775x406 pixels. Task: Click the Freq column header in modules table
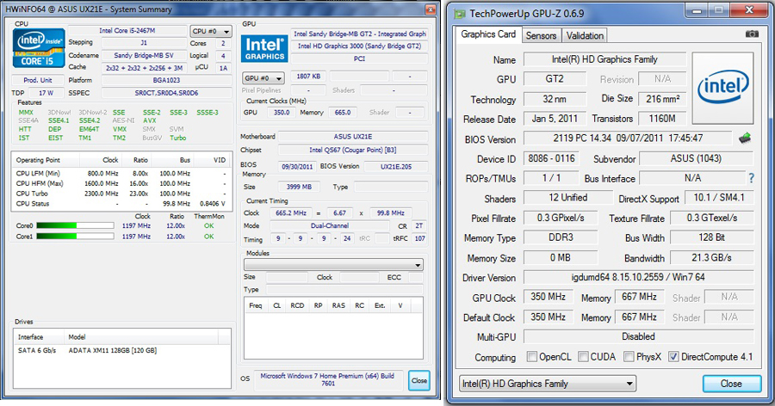click(x=255, y=305)
